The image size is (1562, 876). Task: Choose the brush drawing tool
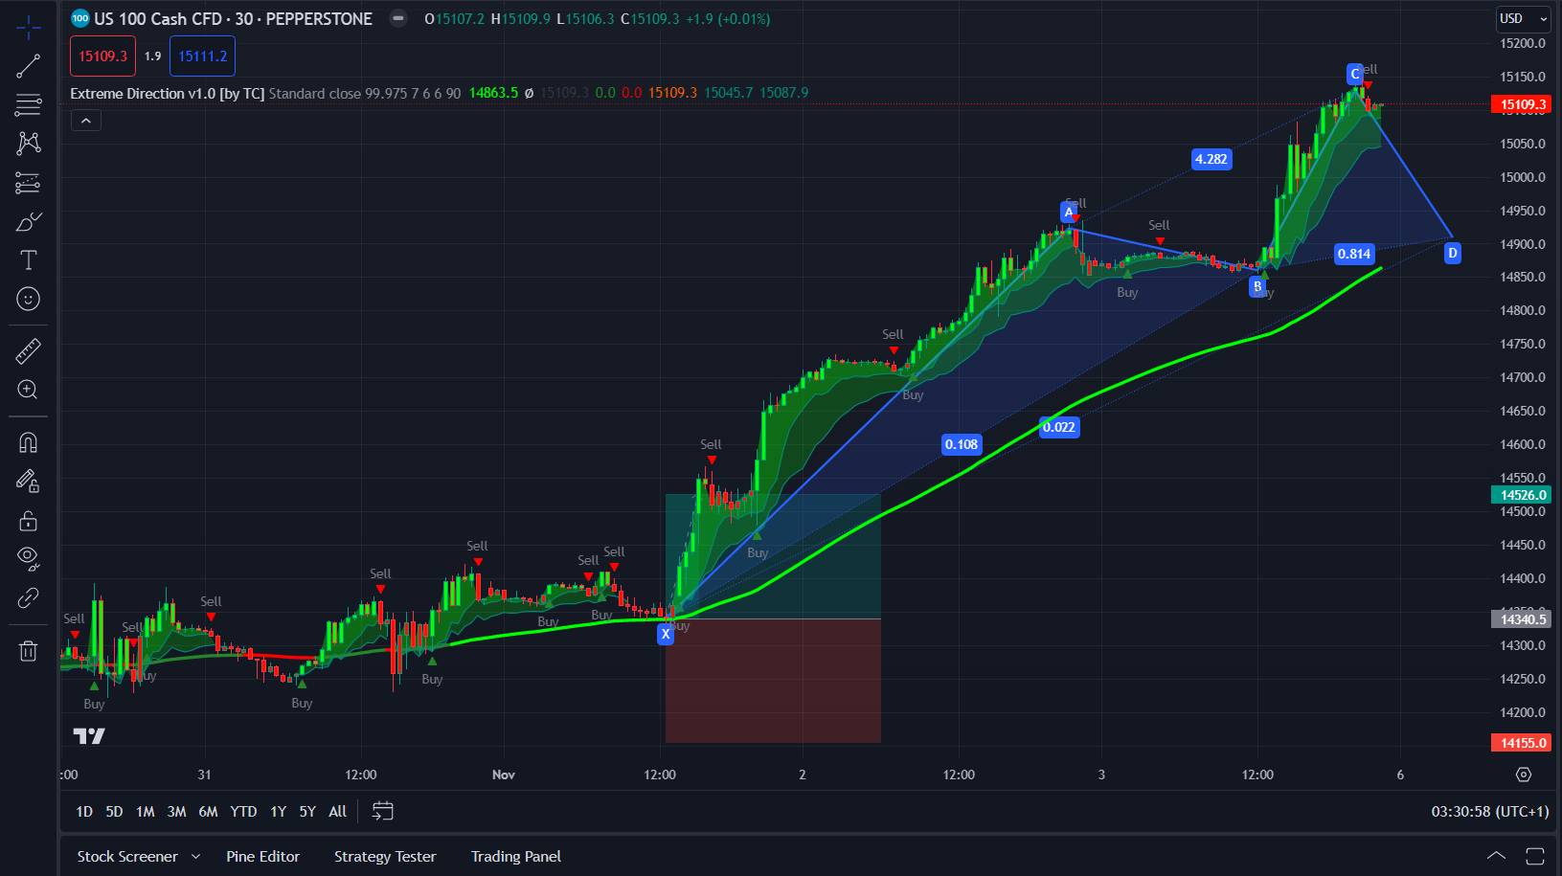(28, 222)
